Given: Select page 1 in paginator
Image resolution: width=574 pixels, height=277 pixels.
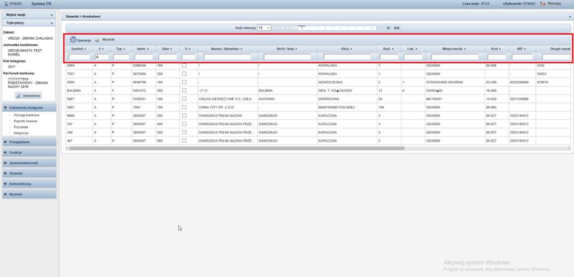Looking at the screenshot, I should click(x=302, y=28).
